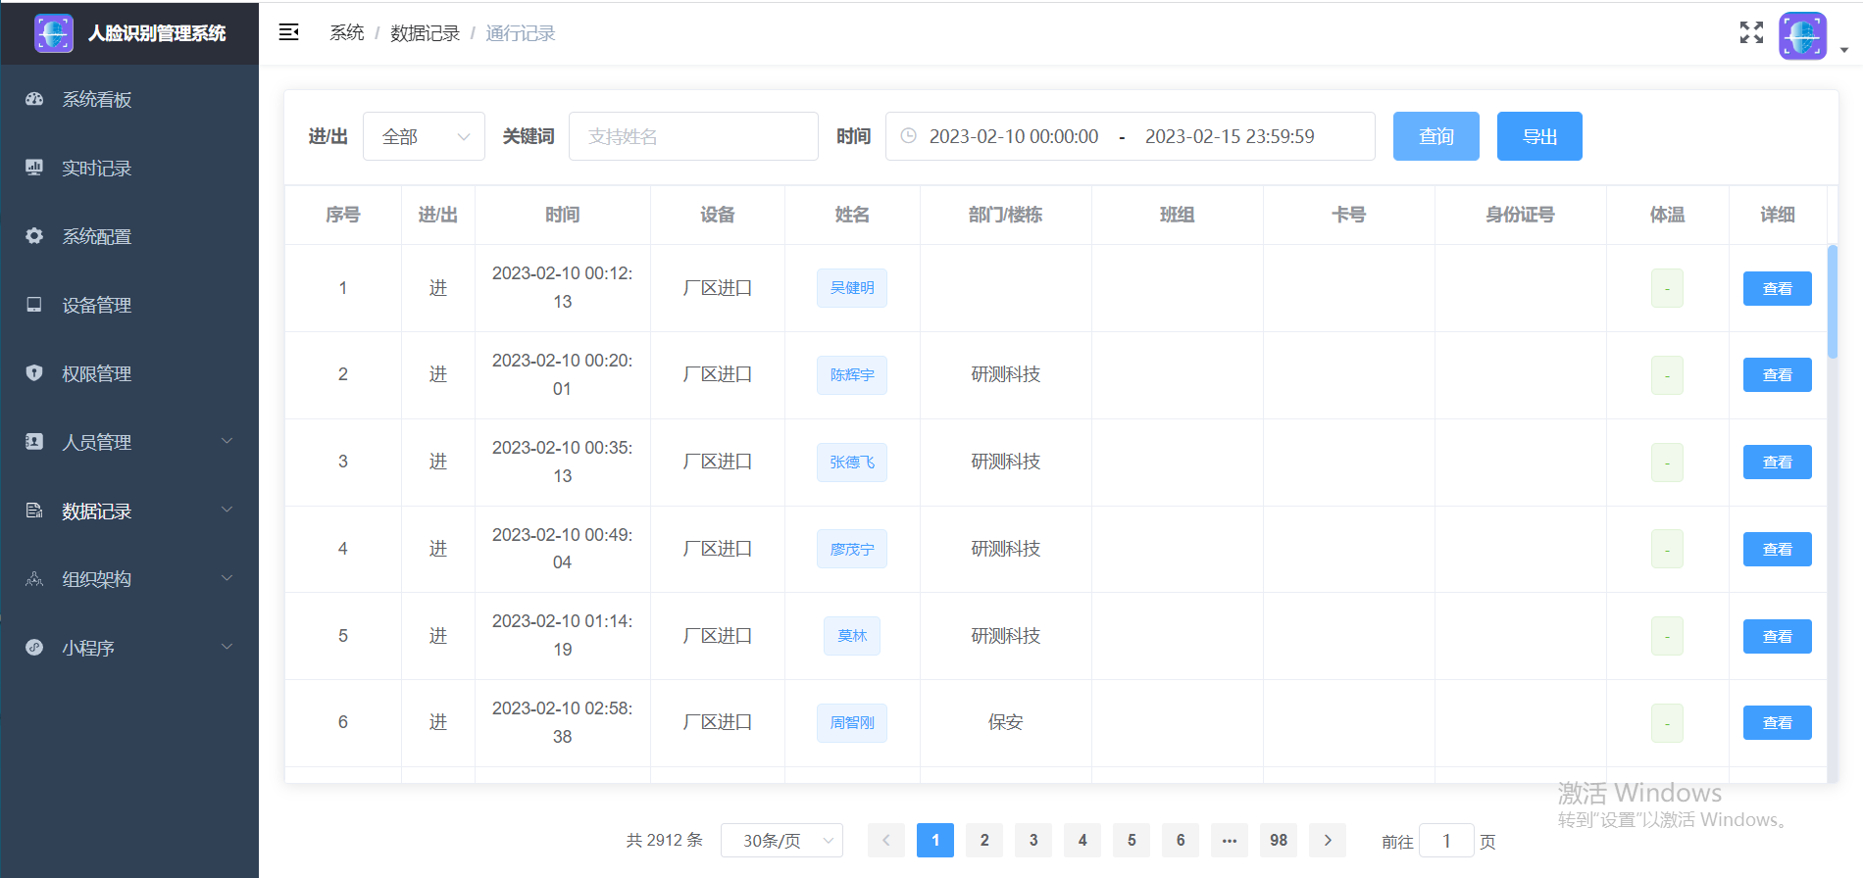Click name tag 张德飞

coord(852,463)
